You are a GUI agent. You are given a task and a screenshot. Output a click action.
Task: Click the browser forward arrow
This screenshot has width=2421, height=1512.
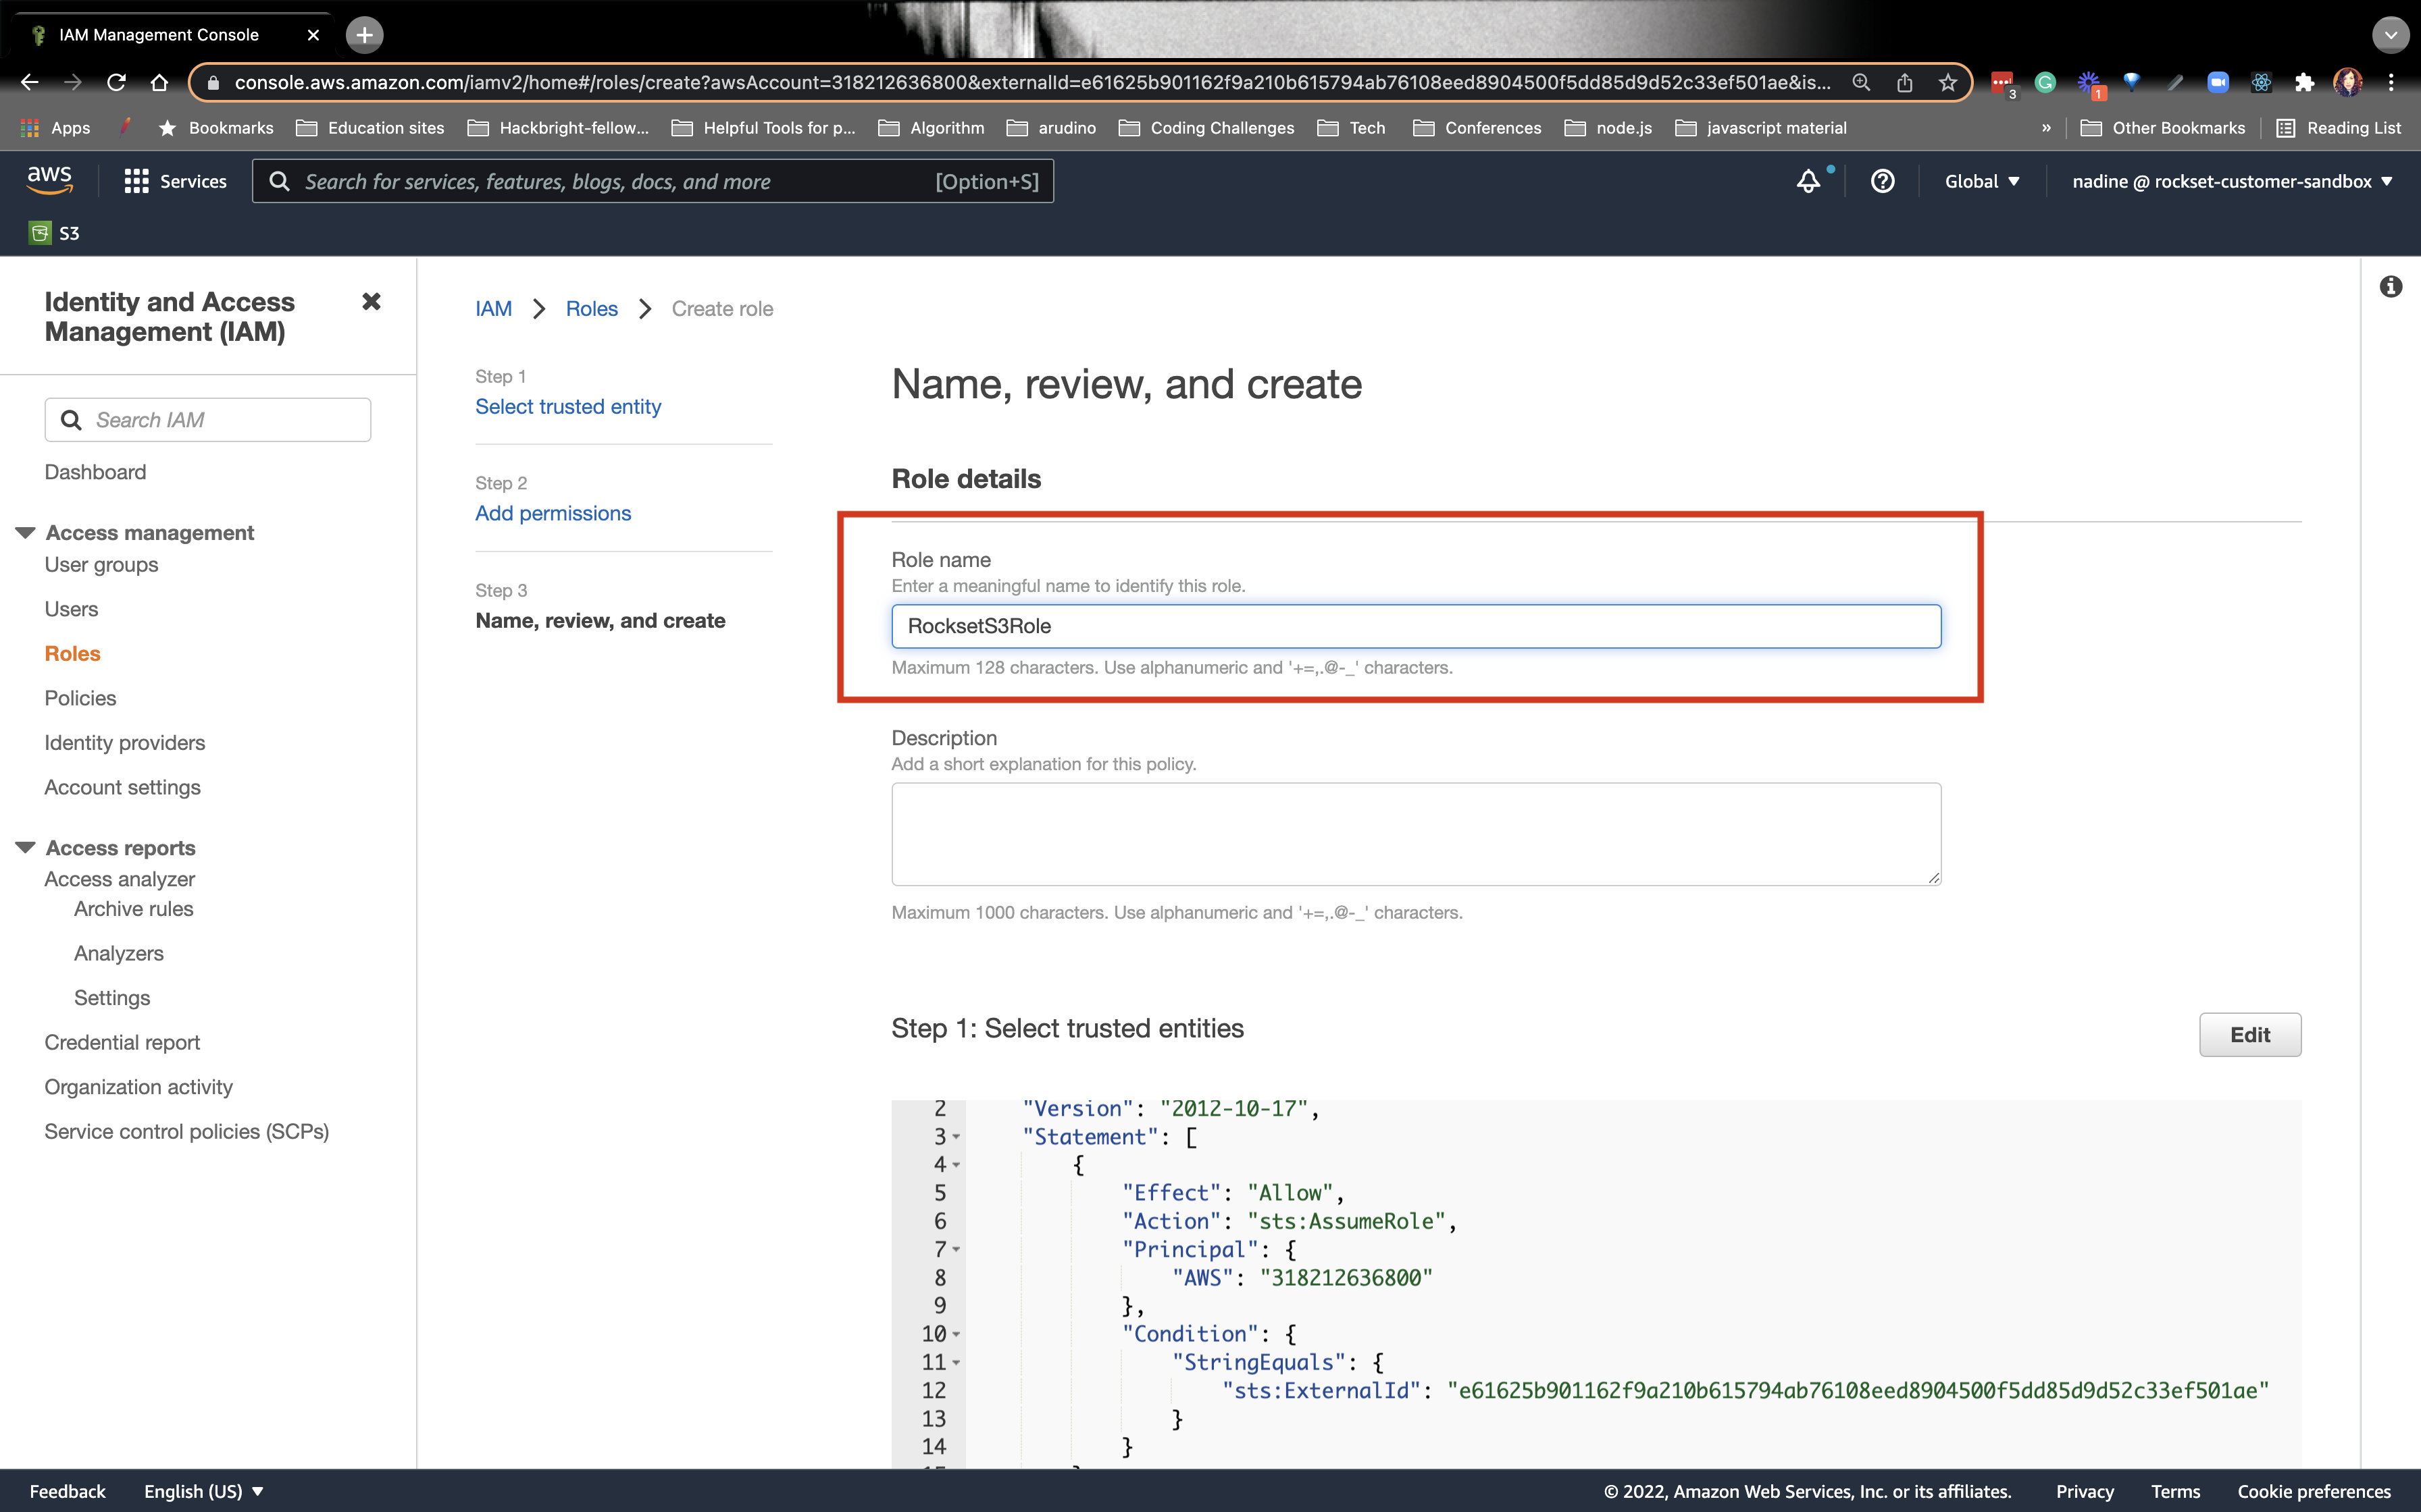coord(72,83)
